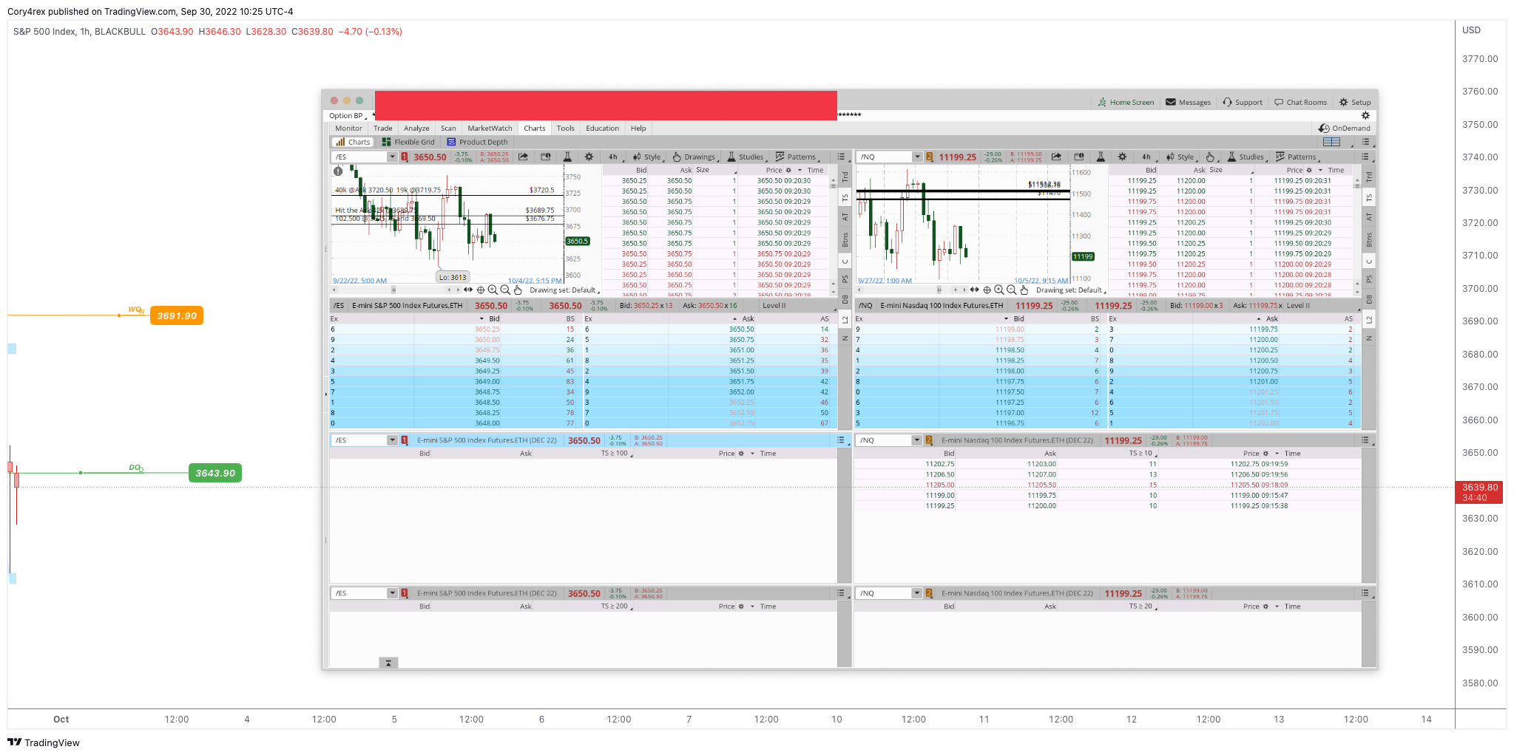Select pan hand tool below /ES chart
Image resolution: width=1514 pixels, height=755 pixels.
point(518,290)
